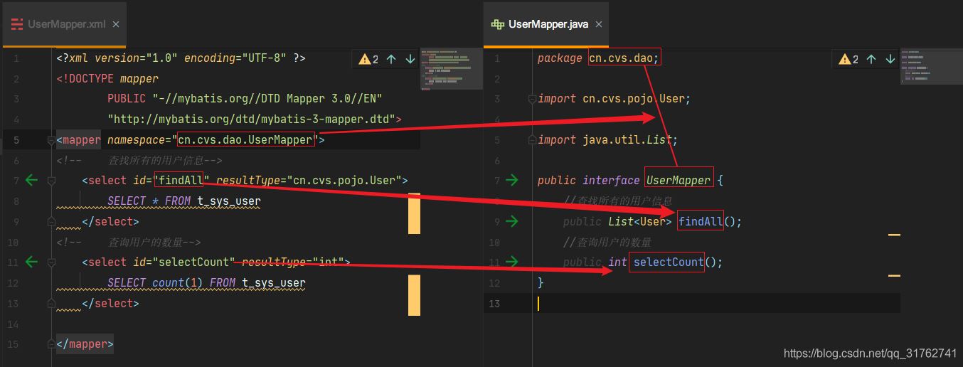Click the XML editor minimap preview
Viewport: 963px width, 367px height.
(x=450, y=68)
